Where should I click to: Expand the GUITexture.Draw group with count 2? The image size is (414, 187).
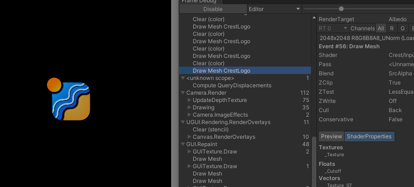click(x=189, y=152)
